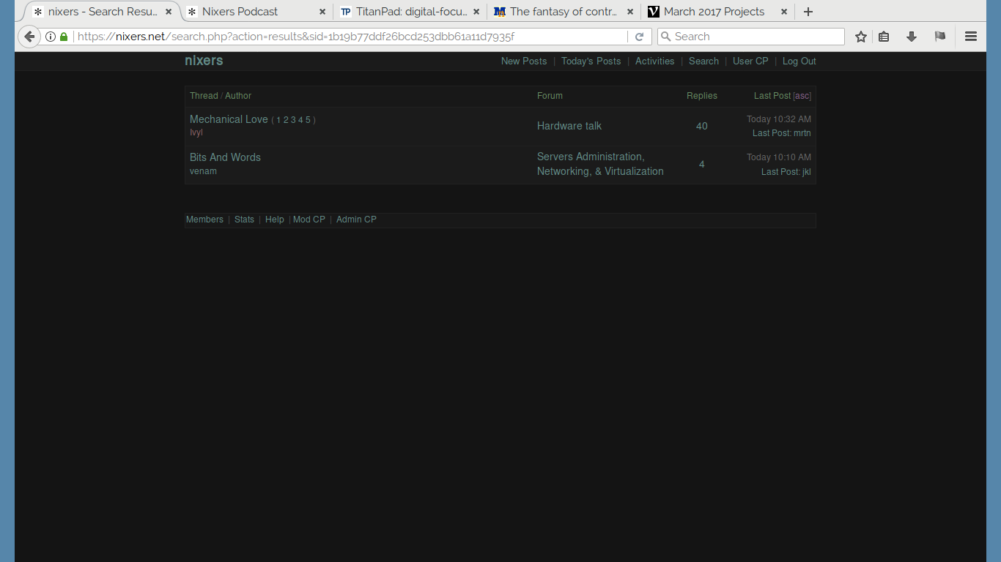Click Today 10:10 AM timestamp text
Image resolution: width=1001 pixels, height=562 pixels.
779,157
